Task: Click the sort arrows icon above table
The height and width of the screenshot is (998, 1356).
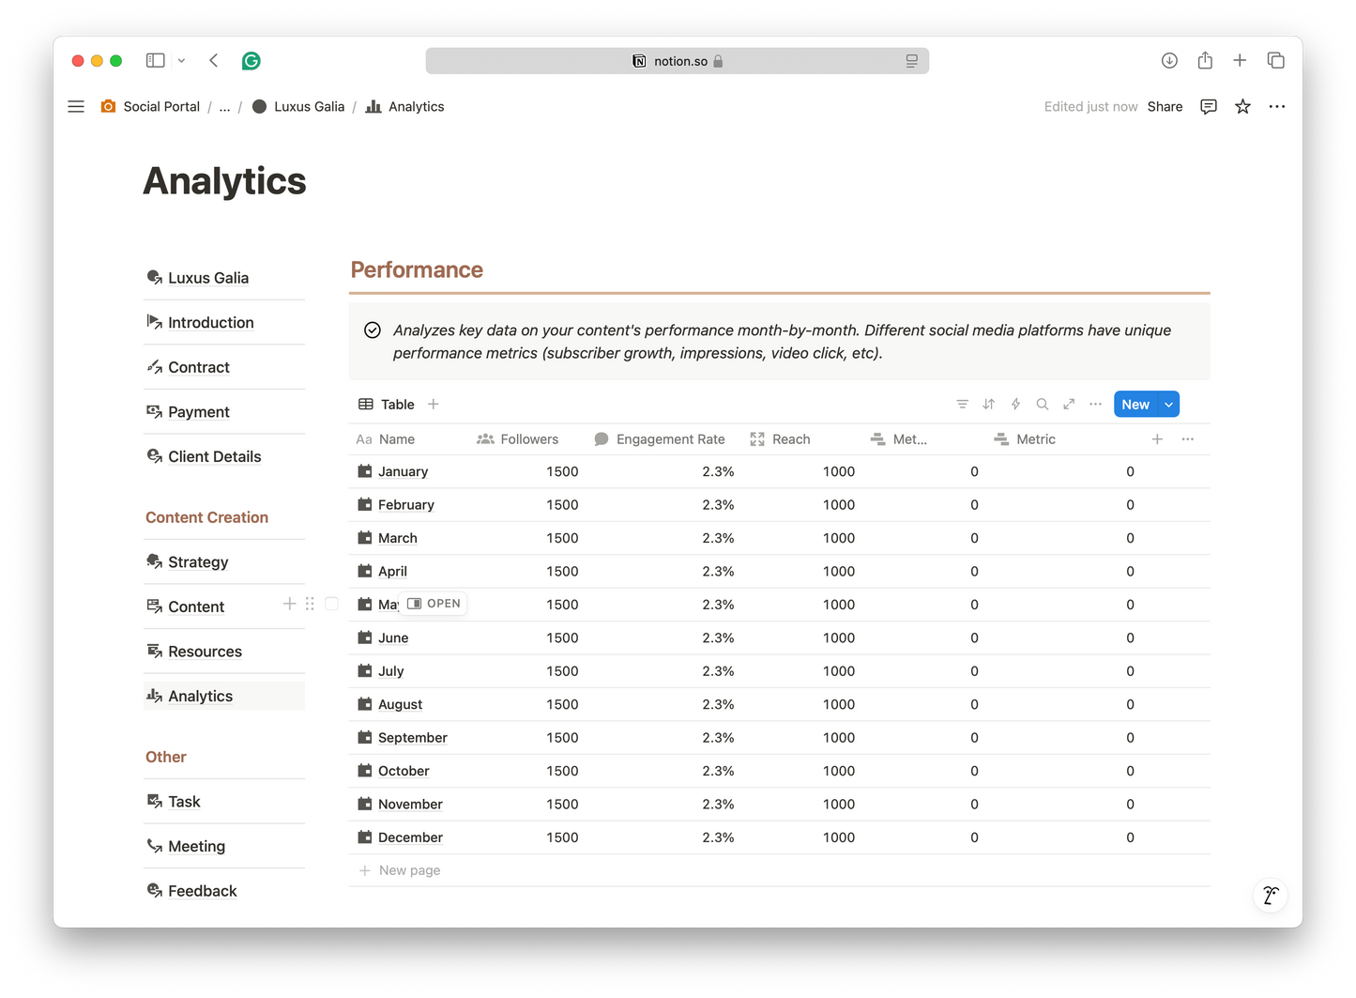Action: (988, 405)
